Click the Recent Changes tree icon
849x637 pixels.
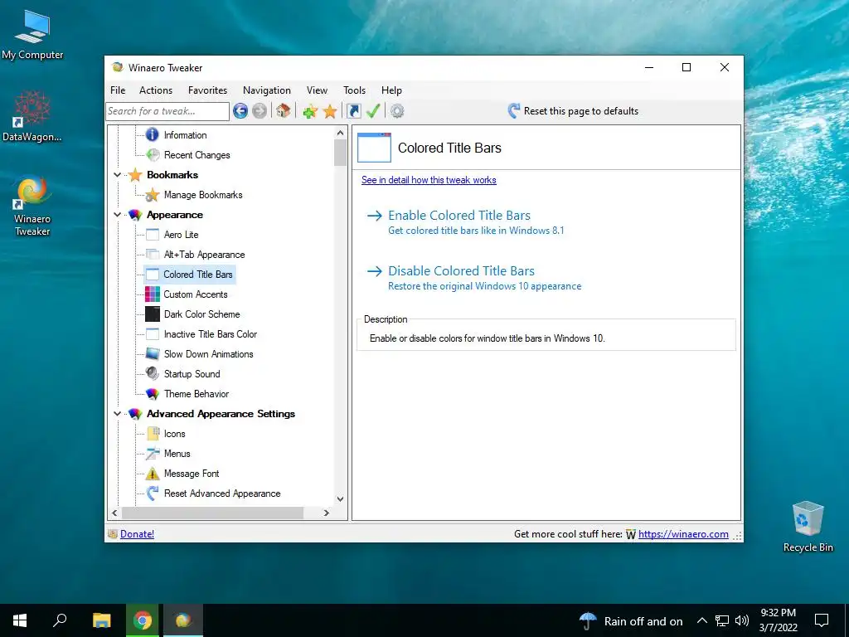(x=153, y=155)
